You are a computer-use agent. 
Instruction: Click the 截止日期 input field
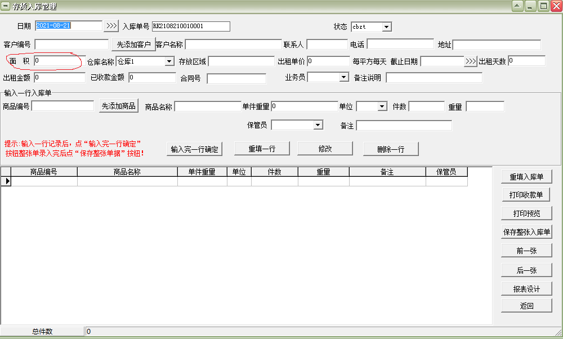[x=443, y=61]
